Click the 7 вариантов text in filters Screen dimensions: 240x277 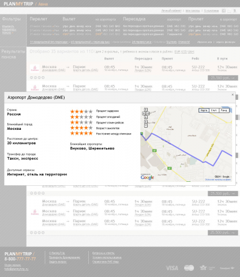click(x=174, y=34)
